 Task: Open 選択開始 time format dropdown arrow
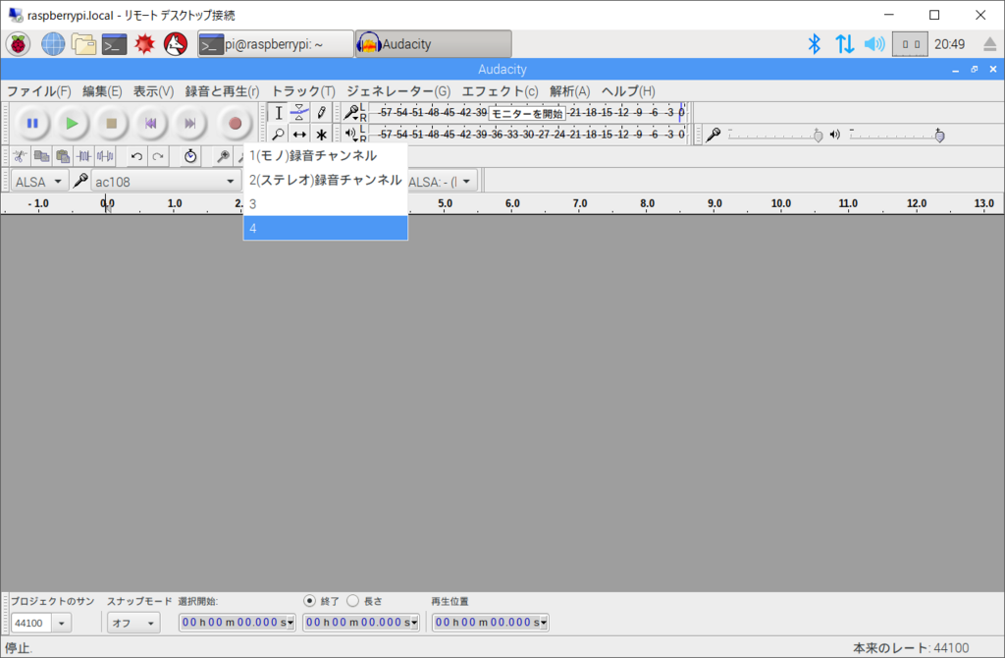pos(291,623)
